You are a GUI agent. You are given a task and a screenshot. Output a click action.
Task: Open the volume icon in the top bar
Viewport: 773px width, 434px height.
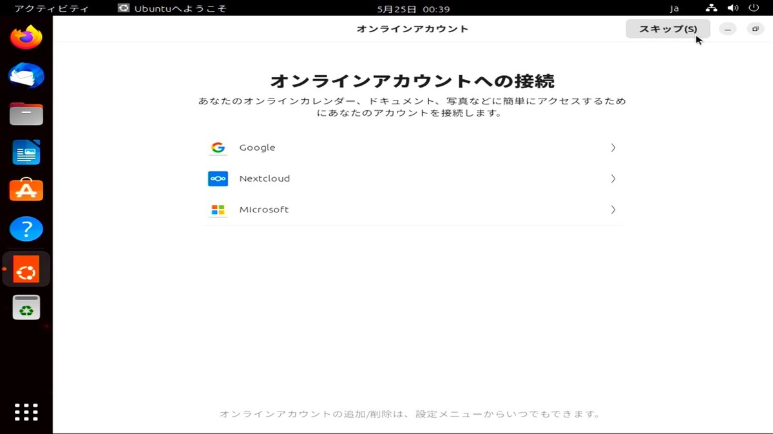pyautogui.click(x=732, y=8)
